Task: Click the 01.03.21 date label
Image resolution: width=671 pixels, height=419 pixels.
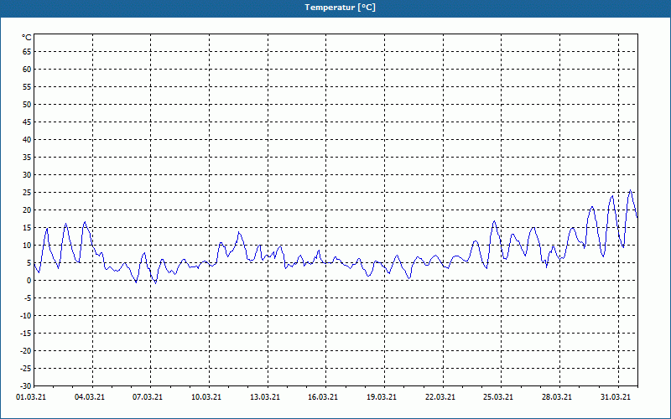Action: coord(31,397)
